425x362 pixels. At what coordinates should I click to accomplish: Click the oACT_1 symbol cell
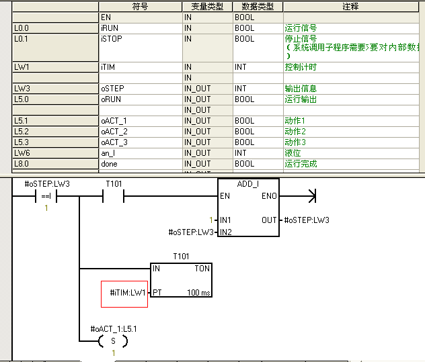click(141, 121)
